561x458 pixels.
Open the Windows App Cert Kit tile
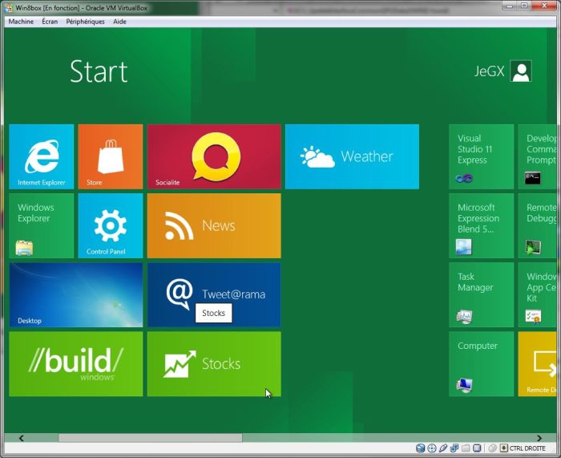click(537, 294)
